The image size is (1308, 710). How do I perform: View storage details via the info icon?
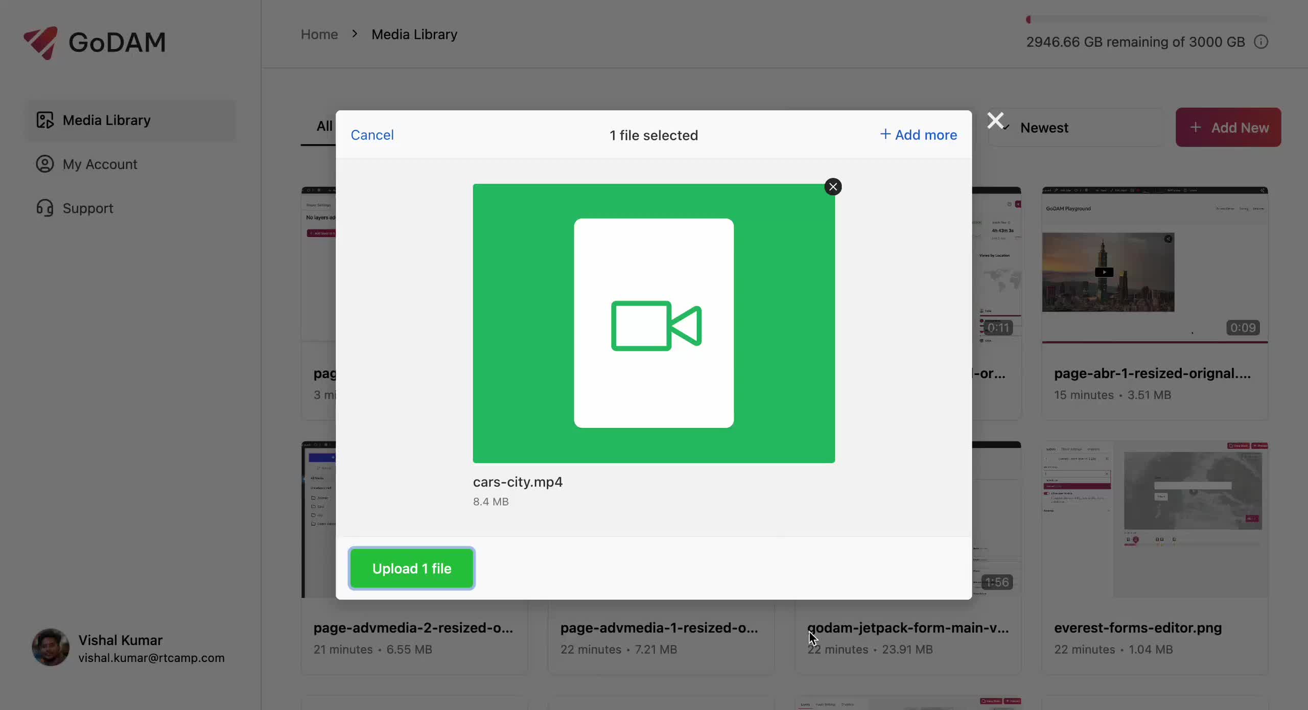tap(1262, 42)
